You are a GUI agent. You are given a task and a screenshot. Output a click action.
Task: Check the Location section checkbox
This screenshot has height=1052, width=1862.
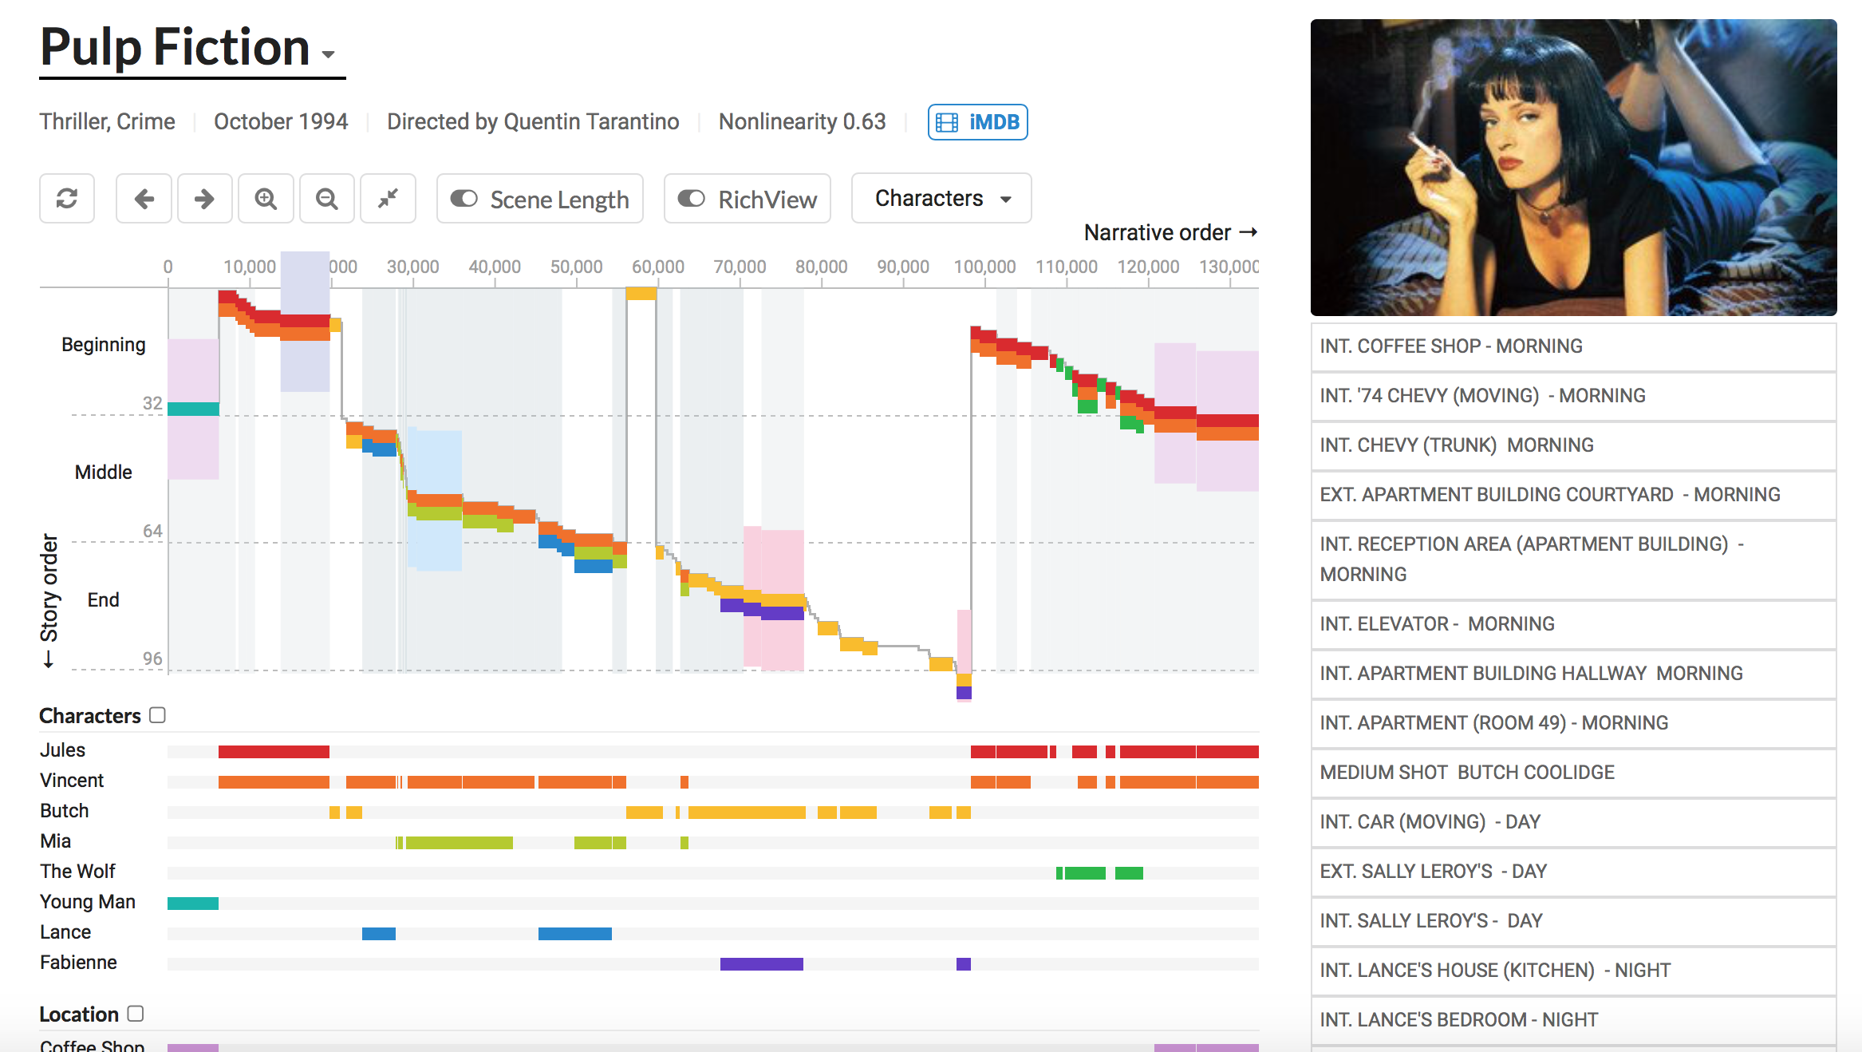[x=136, y=1014]
